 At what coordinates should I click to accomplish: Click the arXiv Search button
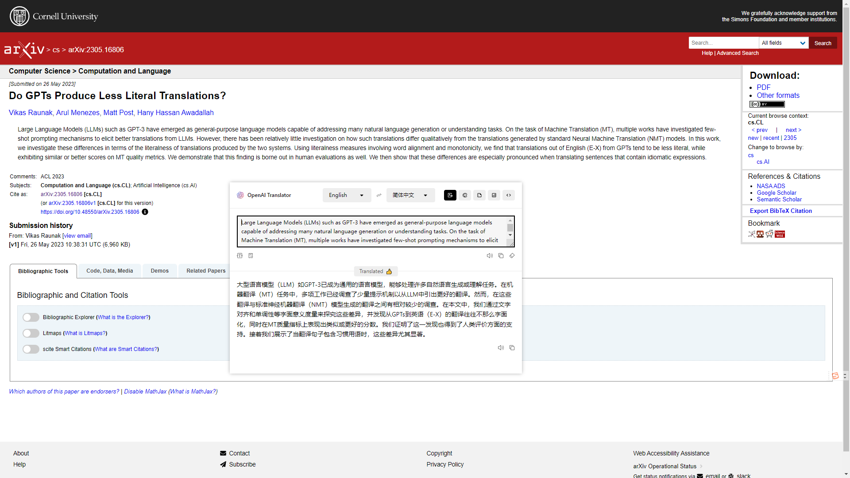click(x=823, y=43)
